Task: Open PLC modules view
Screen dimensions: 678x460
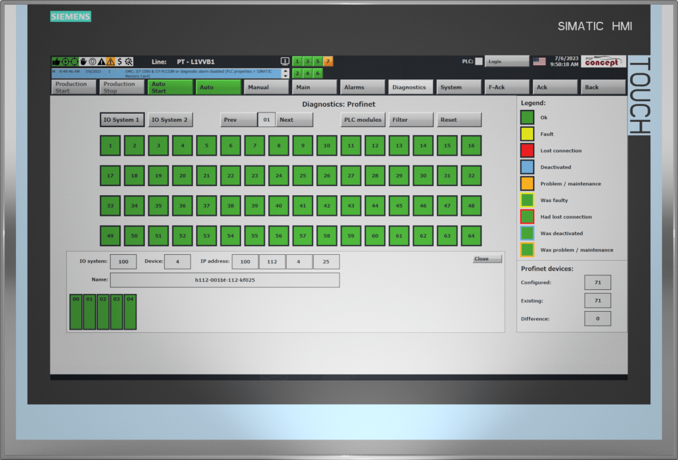Action: click(x=363, y=120)
